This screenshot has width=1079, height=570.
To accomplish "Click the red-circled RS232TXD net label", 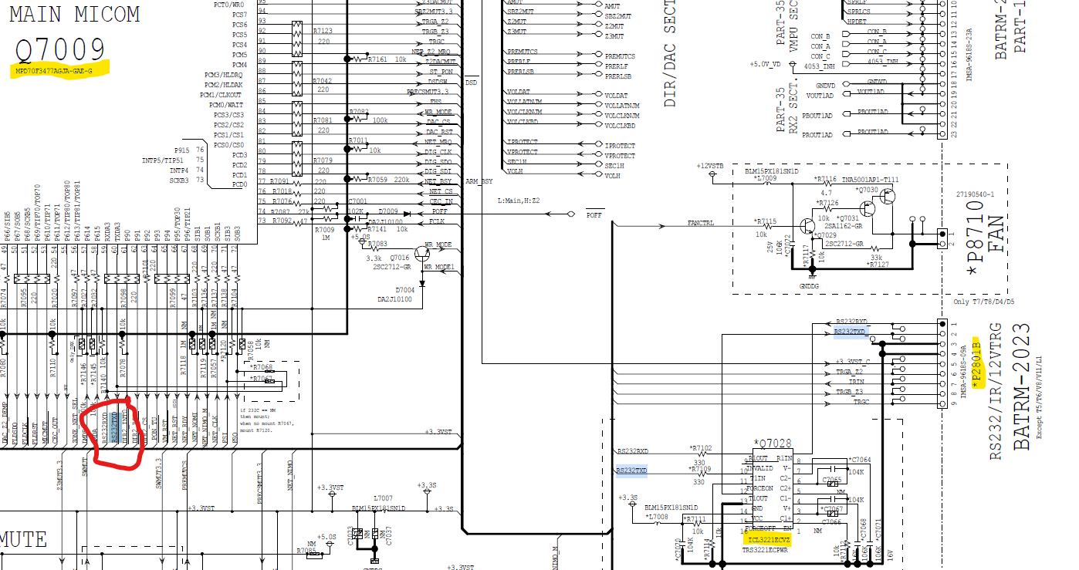I will [114, 427].
